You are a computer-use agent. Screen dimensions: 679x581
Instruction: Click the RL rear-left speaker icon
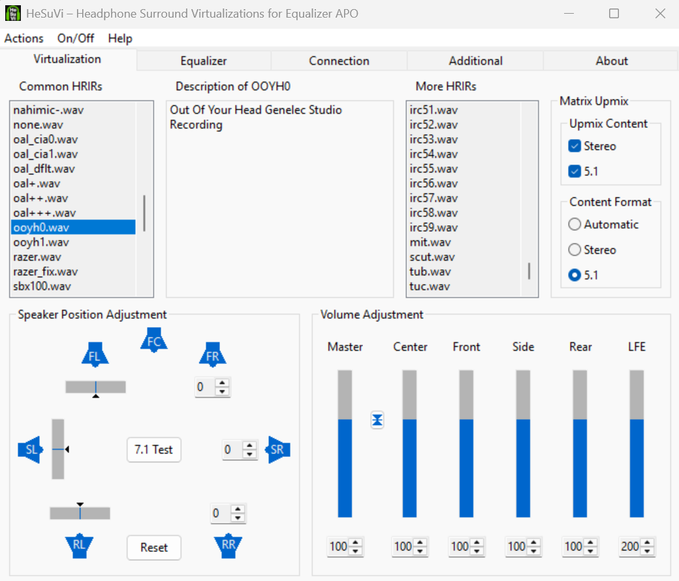79,546
